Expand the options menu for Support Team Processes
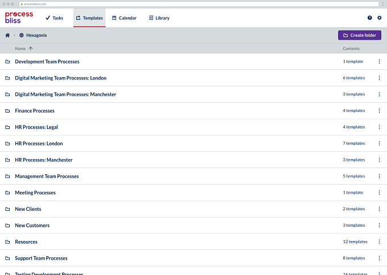The height and width of the screenshot is (275, 387). (x=379, y=258)
